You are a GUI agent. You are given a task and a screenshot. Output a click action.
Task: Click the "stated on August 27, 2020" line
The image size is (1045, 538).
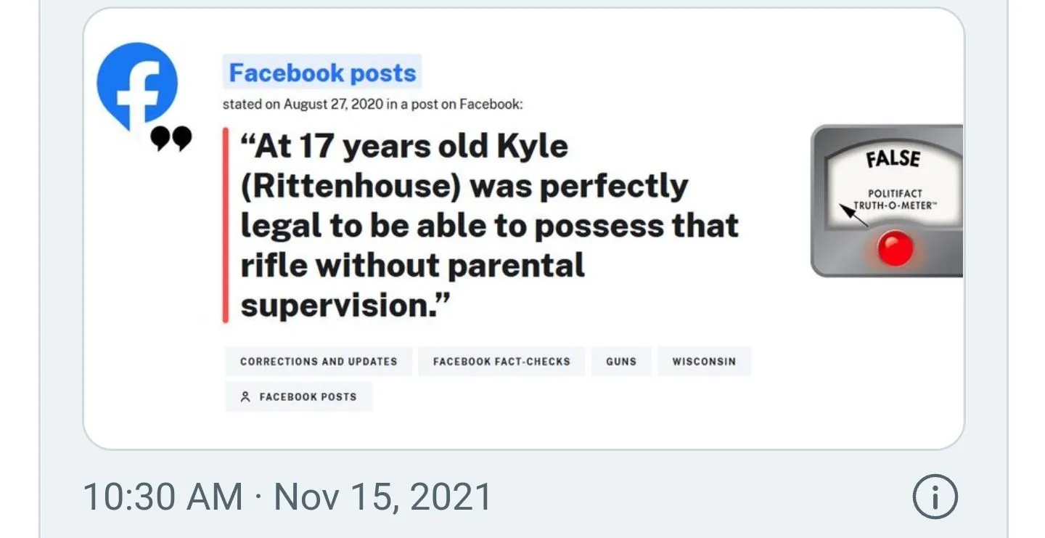point(372,105)
